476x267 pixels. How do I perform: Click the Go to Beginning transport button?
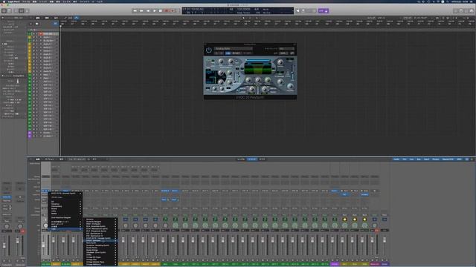click(148, 11)
